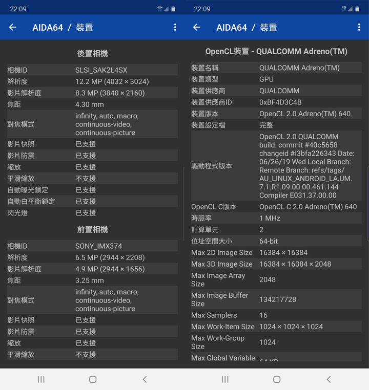The width and height of the screenshot is (369, 390).
Task: Tap recent apps button on left phone
Action: pos(41,379)
